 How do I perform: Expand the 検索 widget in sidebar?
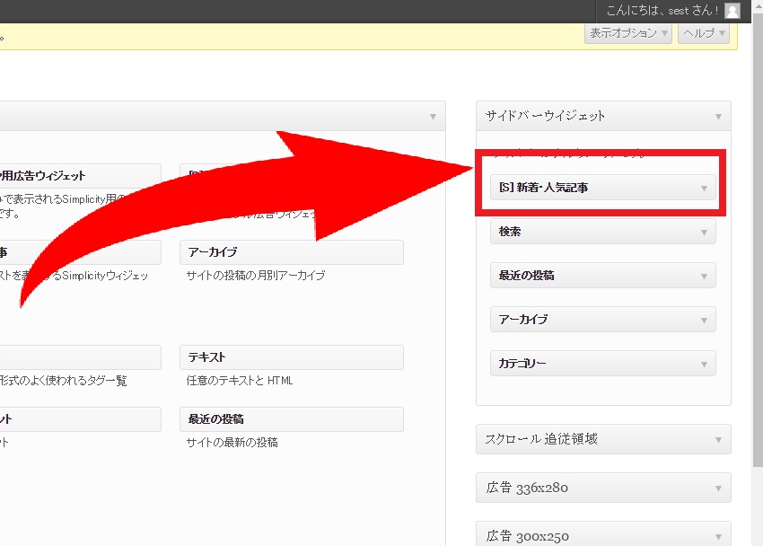tap(704, 232)
